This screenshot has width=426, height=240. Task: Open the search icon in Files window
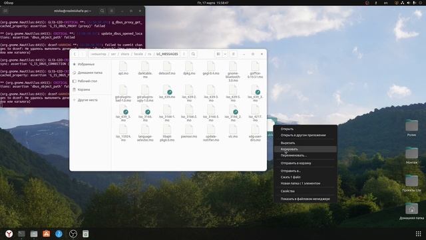193,54
